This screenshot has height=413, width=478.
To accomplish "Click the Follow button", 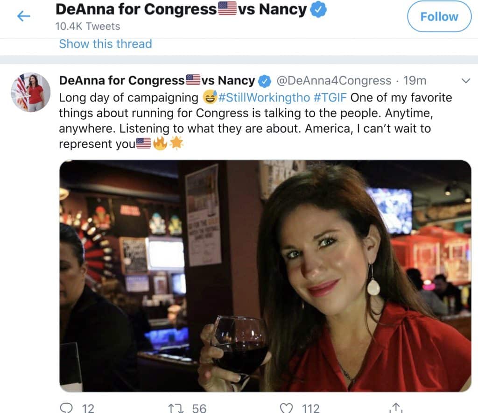I will (x=439, y=17).
